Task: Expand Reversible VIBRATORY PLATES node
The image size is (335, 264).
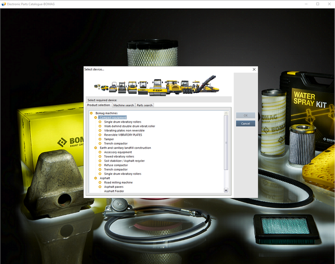Action: (100, 135)
